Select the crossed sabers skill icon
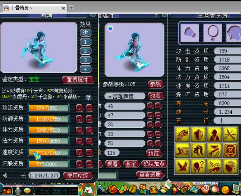This screenshot has width=241, height=196. tap(230, 135)
